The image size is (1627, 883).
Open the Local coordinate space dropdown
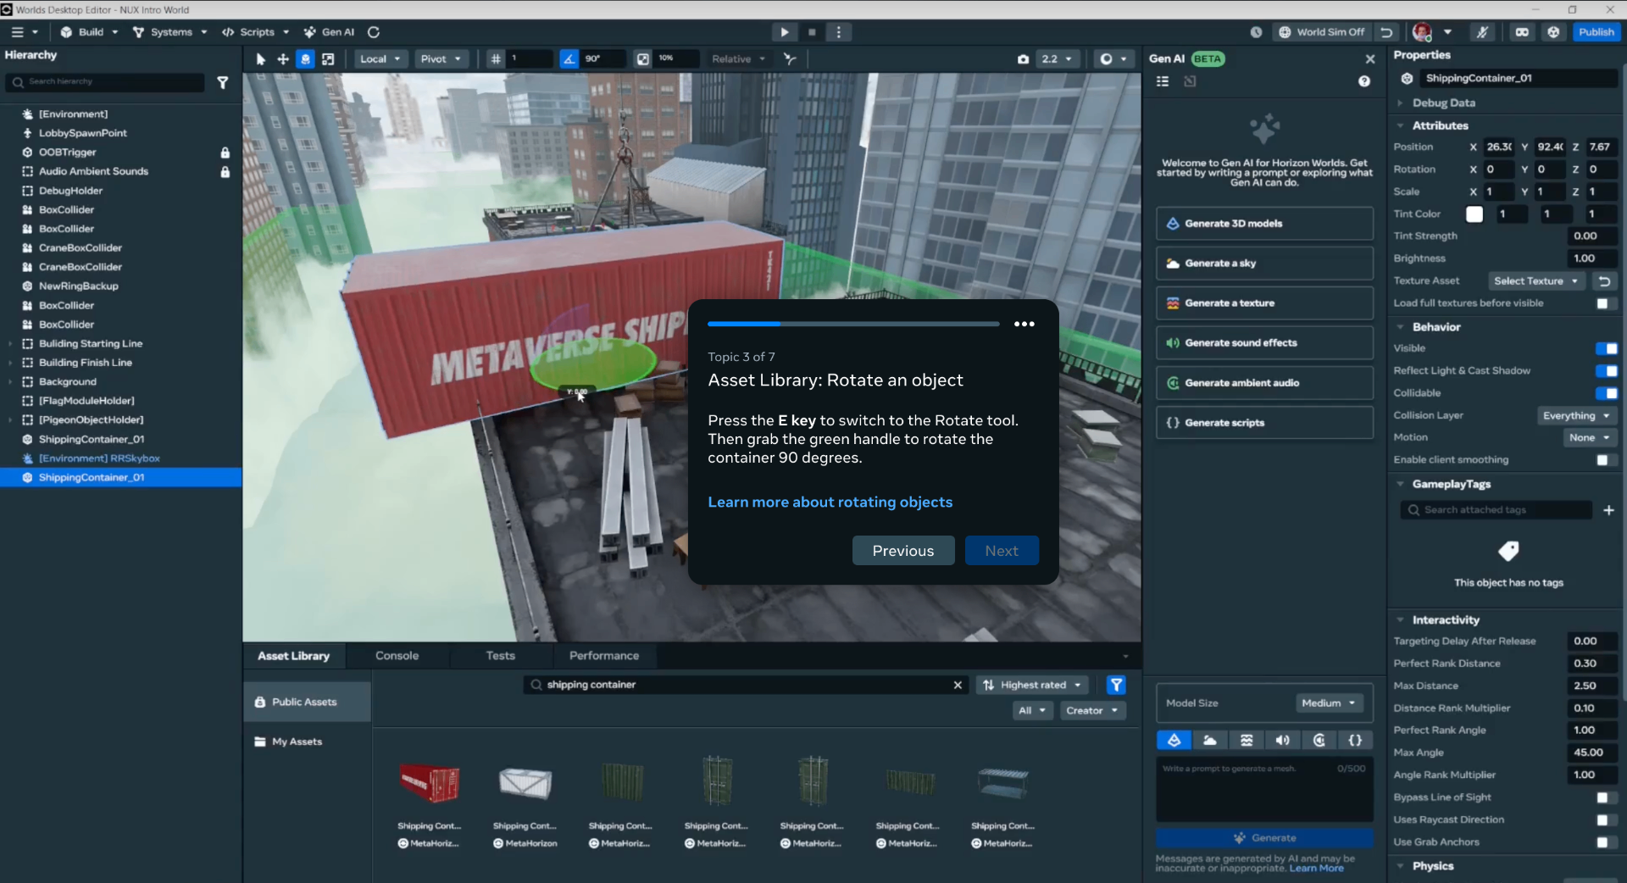click(x=380, y=59)
